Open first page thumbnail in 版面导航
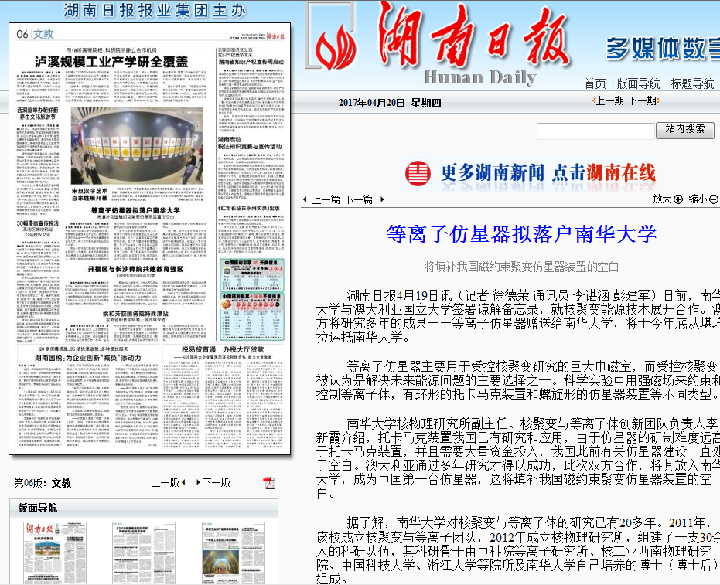This screenshot has height=585, width=720. [x=55, y=553]
